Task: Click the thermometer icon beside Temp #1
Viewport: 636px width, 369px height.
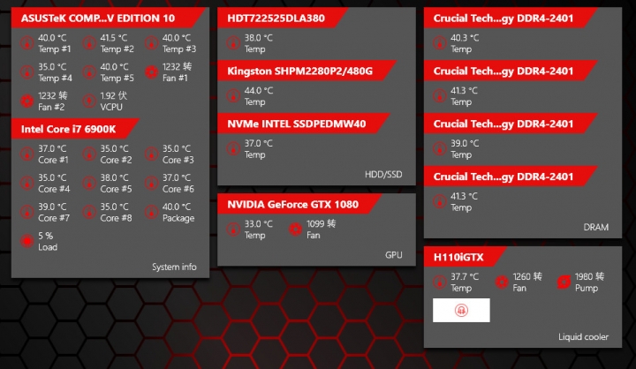Action: click(27, 43)
